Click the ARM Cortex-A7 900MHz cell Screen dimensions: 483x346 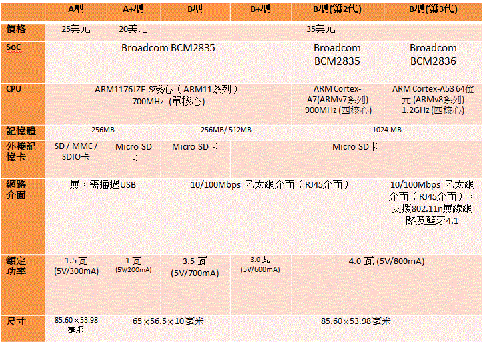tap(338, 104)
